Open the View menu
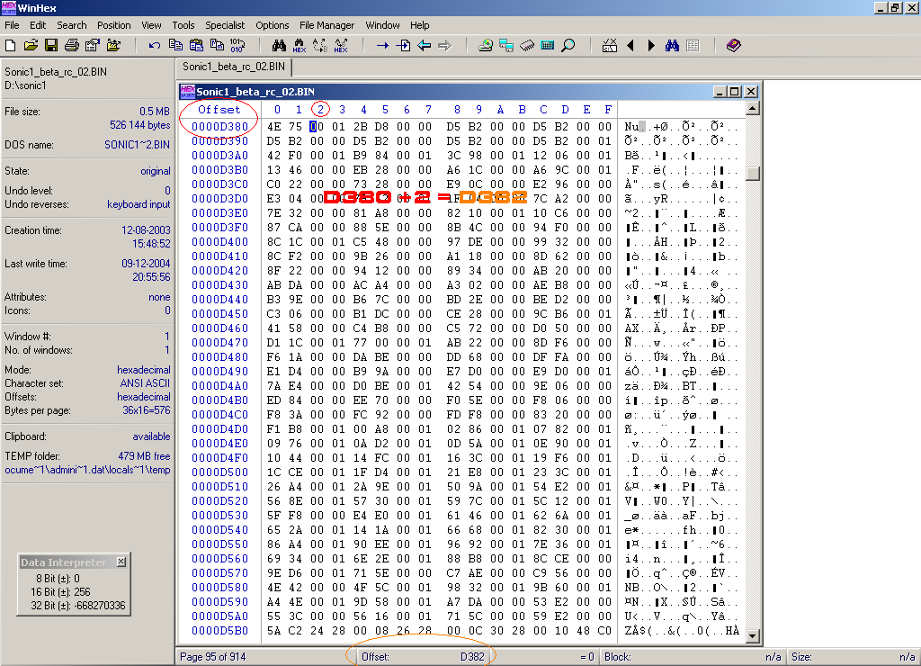The width and height of the screenshot is (921, 666). pyautogui.click(x=151, y=25)
